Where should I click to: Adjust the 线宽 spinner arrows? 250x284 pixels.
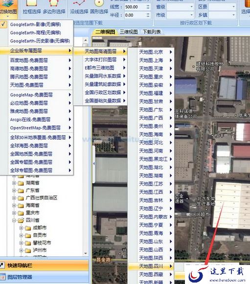(x=148, y=7)
